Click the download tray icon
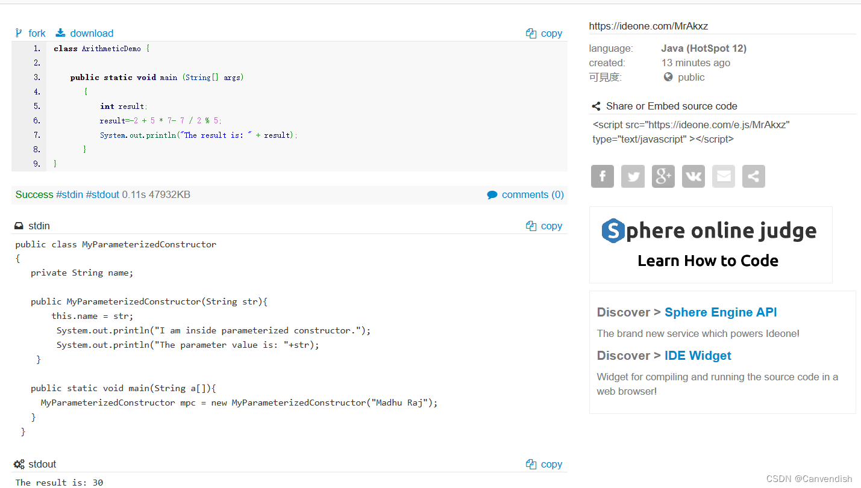The width and height of the screenshot is (861, 488). (60, 33)
